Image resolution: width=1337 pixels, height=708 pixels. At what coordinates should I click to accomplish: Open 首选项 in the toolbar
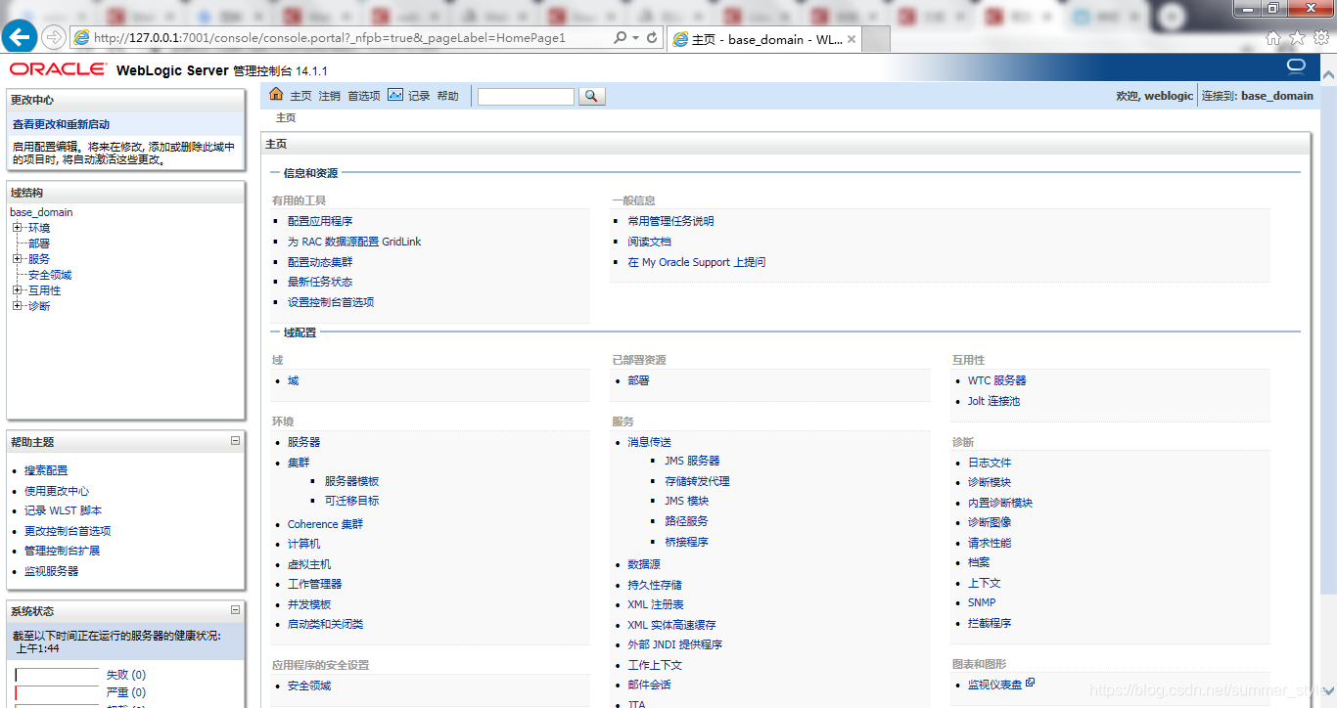click(364, 96)
